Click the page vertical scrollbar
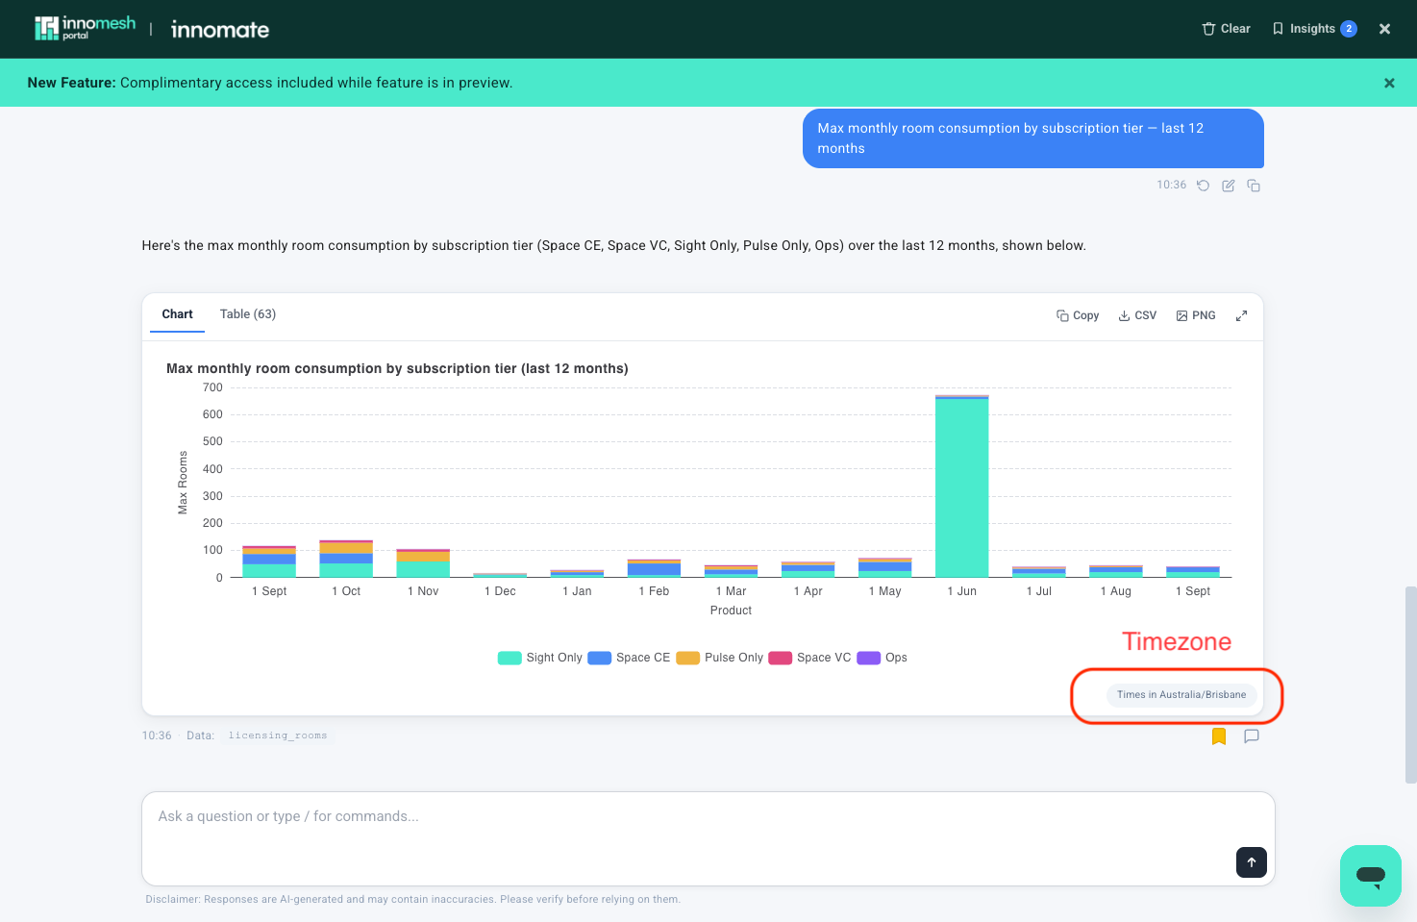 point(1410,685)
